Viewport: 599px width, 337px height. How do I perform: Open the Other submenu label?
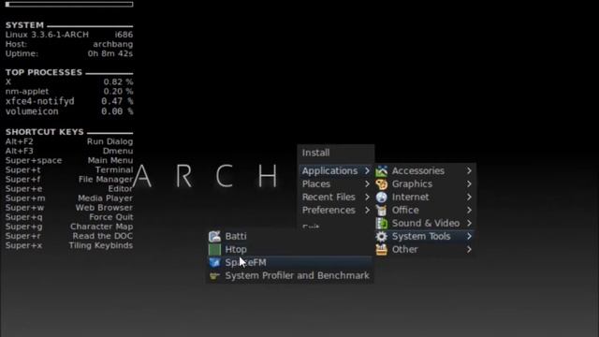coord(404,250)
